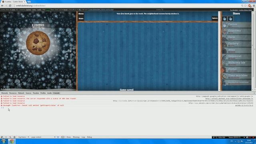This screenshot has height=144, width=256.
Task: Buy a Cursor from the Store
Action: [236, 25]
